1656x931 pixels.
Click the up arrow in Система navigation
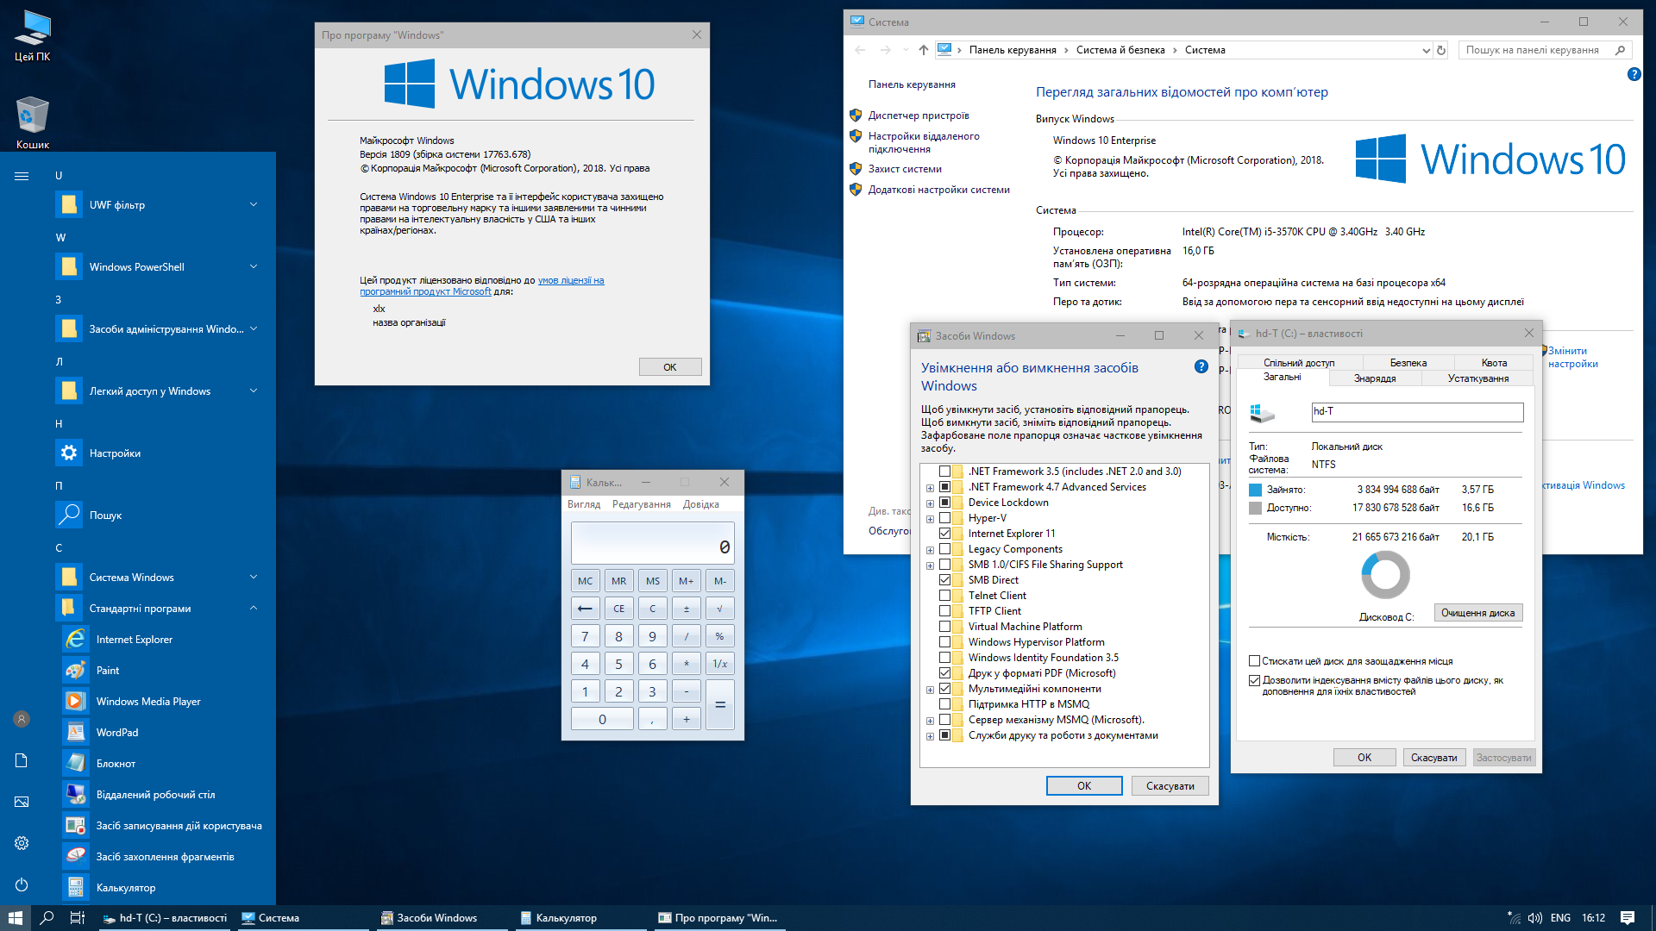tap(924, 50)
